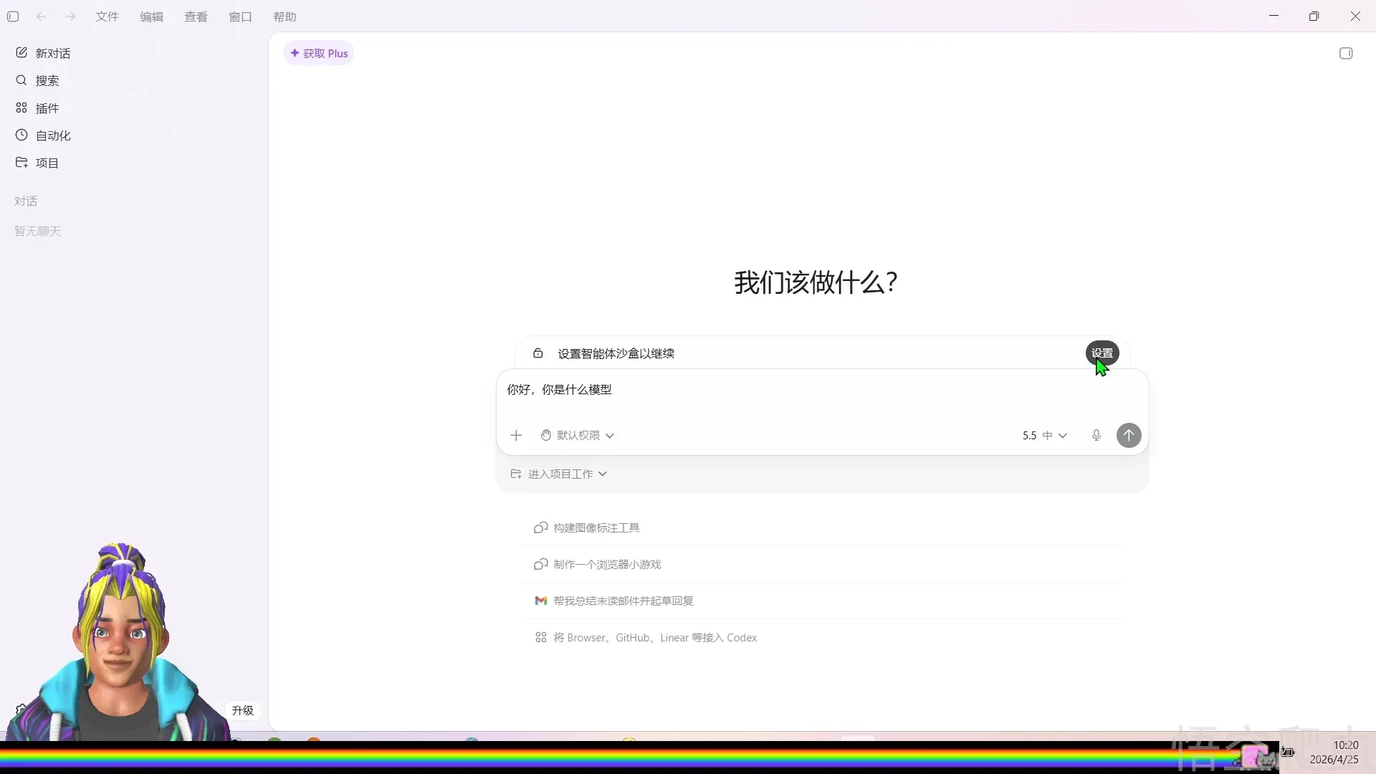The image size is (1376, 774).
Task: Start a 新对话 (new chat)
Action: coord(52,52)
